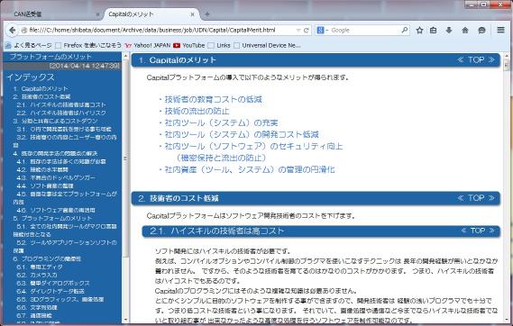Focus the Google search input field

coord(365,30)
